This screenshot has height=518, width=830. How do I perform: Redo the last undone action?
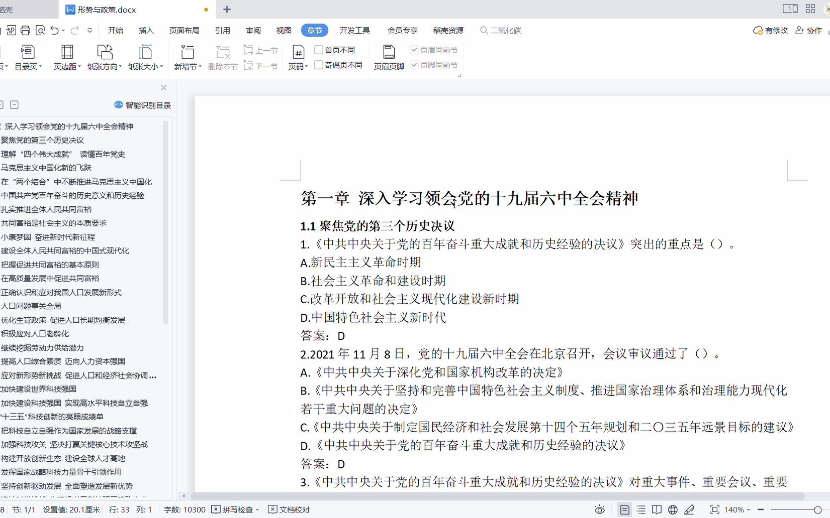pyautogui.click(x=74, y=31)
